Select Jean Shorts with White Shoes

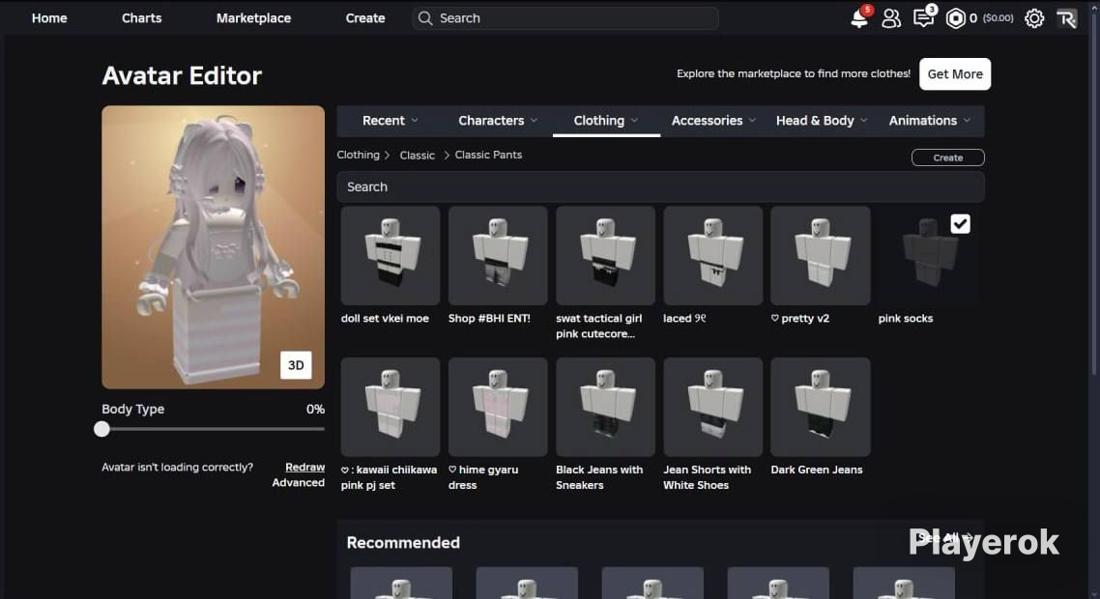click(712, 407)
